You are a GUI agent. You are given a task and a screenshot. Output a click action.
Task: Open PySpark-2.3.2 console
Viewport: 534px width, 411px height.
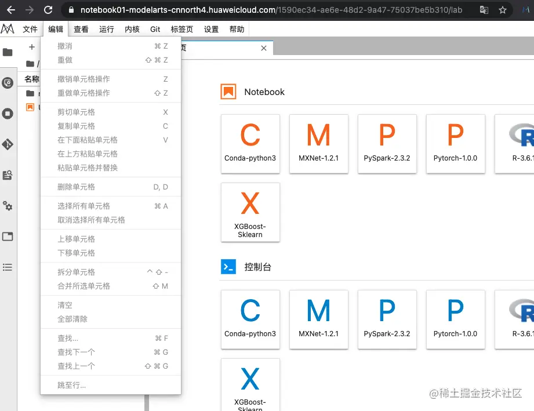[x=387, y=320]
